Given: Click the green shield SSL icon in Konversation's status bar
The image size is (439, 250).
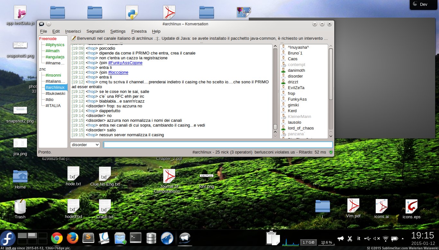Looking at the screenshot, I should (x=331, y=152).
